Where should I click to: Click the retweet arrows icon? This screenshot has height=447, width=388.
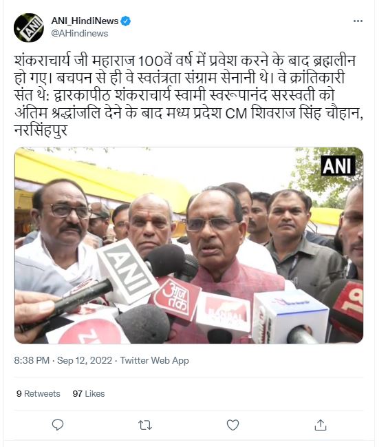pyautogui.click(x=145, y=425)
